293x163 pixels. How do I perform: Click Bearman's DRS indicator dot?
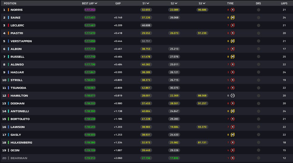258,158
